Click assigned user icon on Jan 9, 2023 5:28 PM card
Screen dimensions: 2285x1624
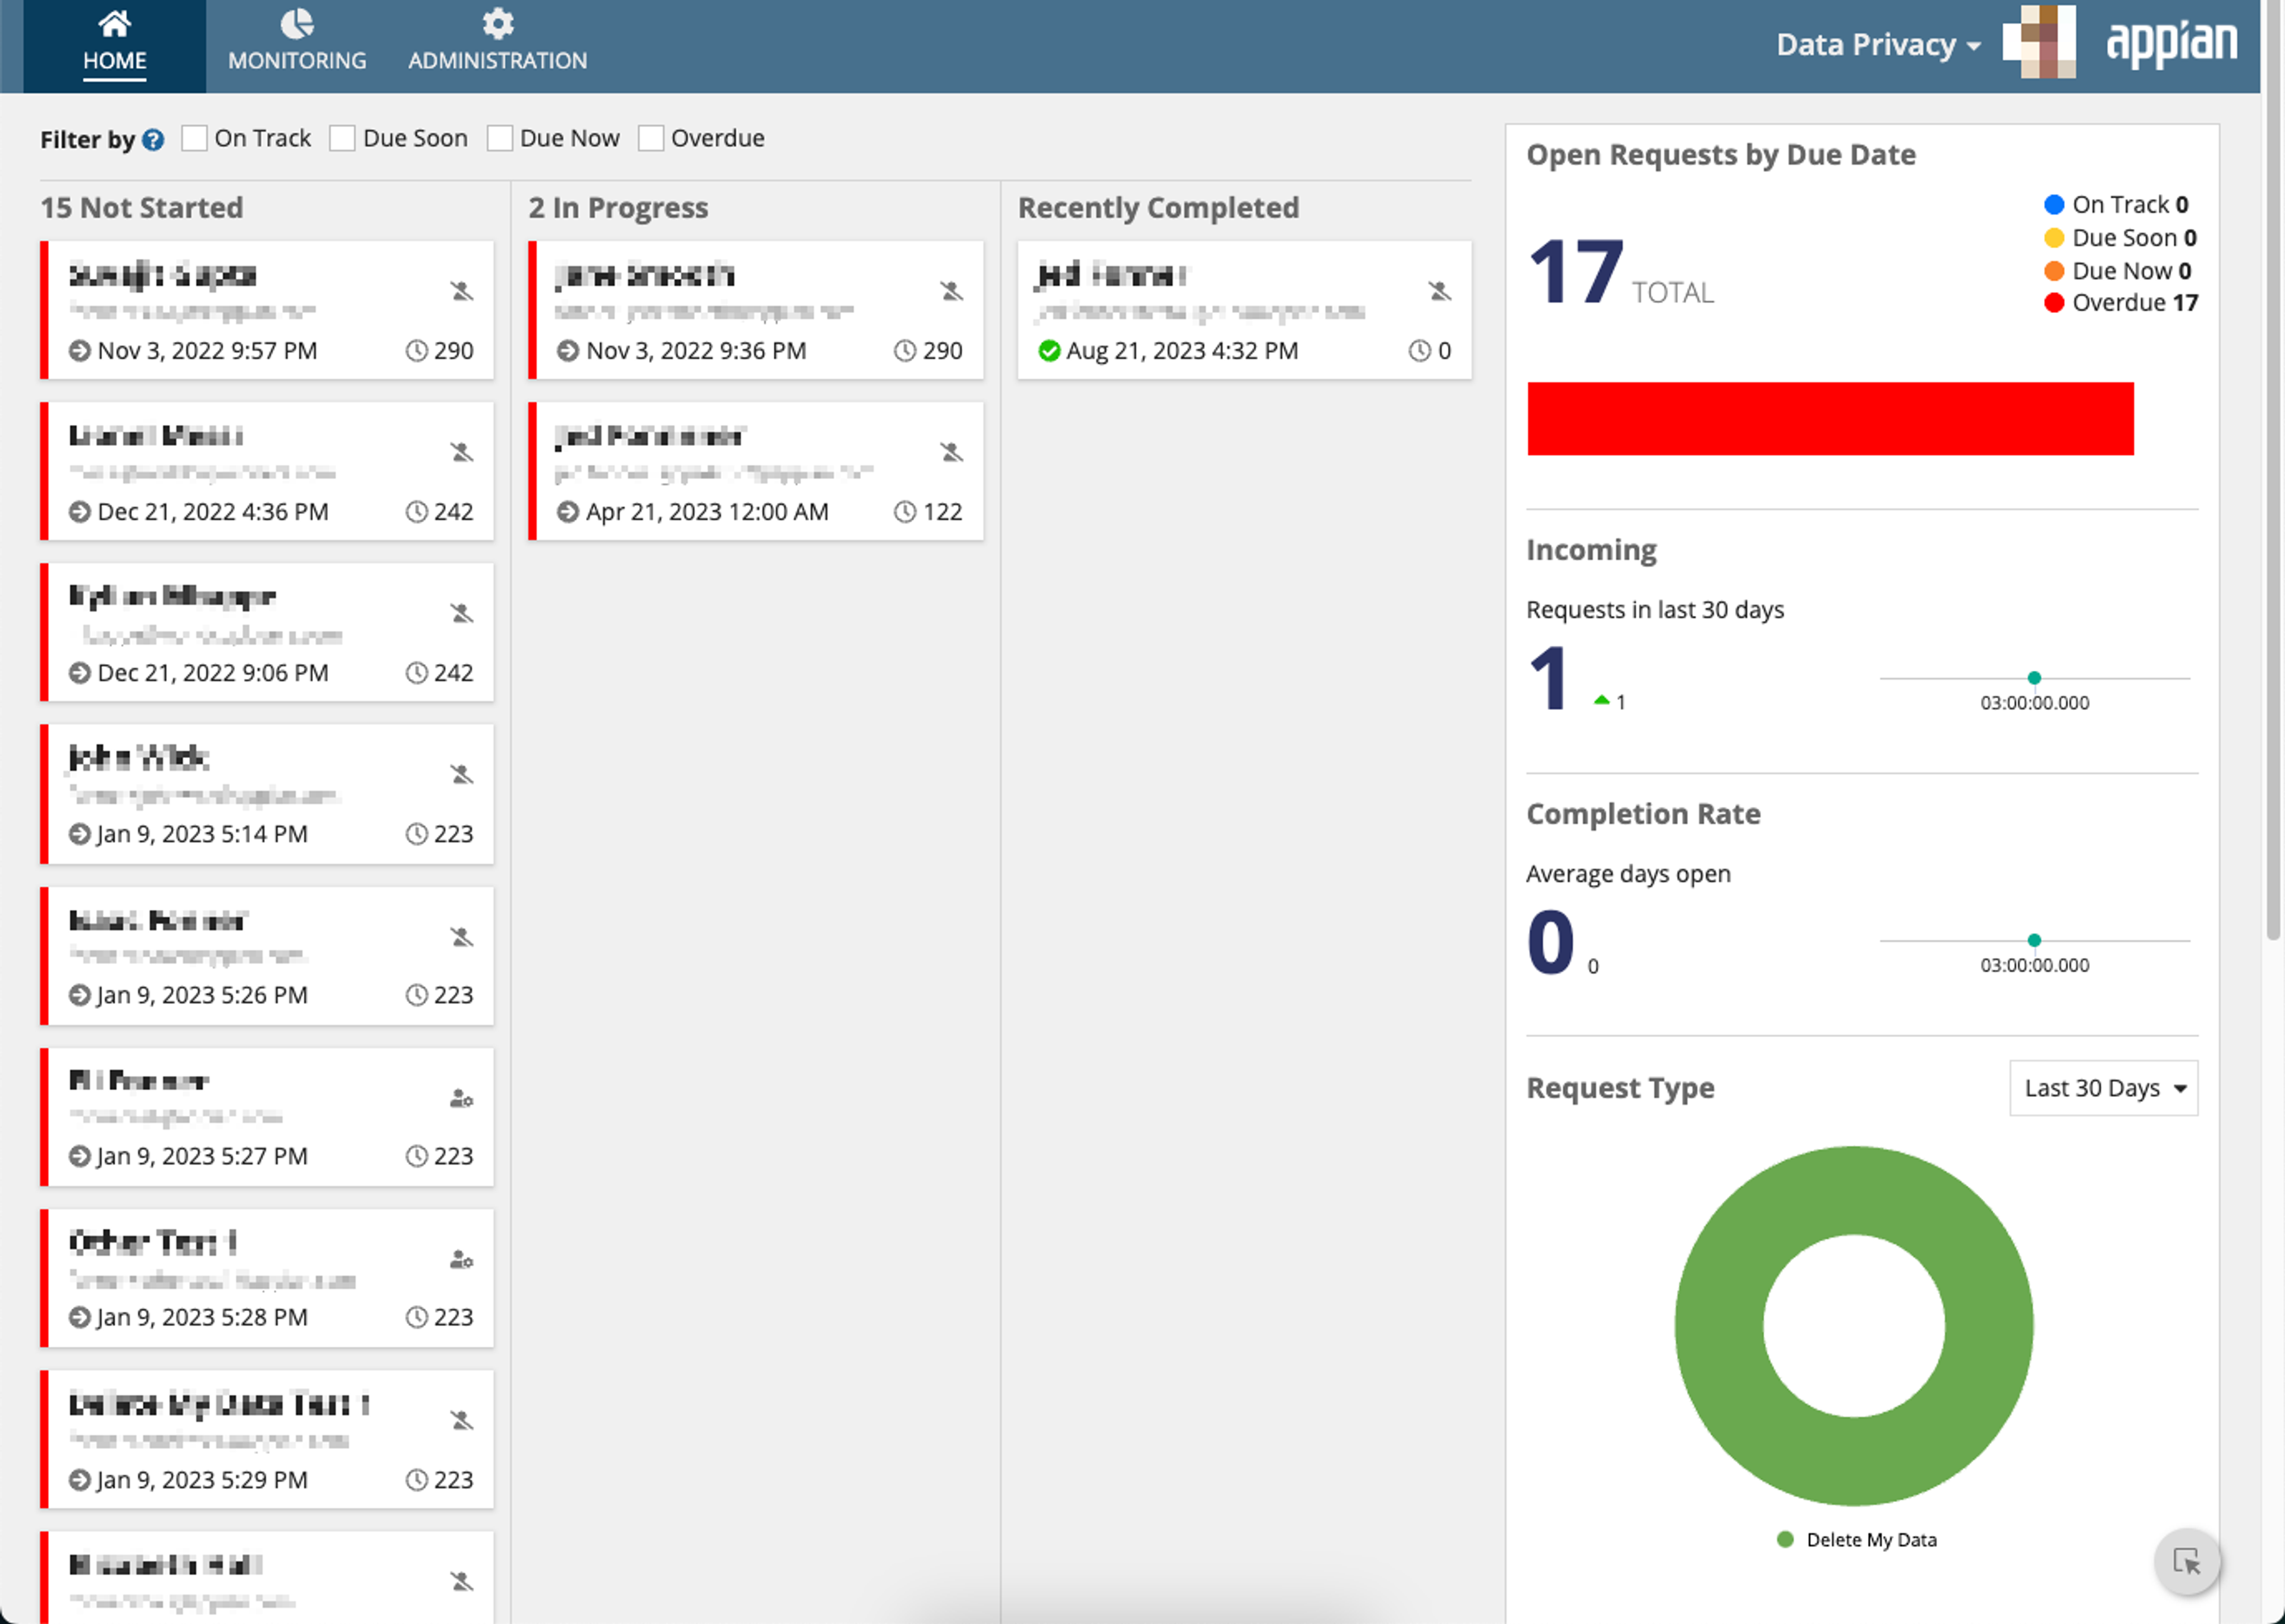[461, 1259]
